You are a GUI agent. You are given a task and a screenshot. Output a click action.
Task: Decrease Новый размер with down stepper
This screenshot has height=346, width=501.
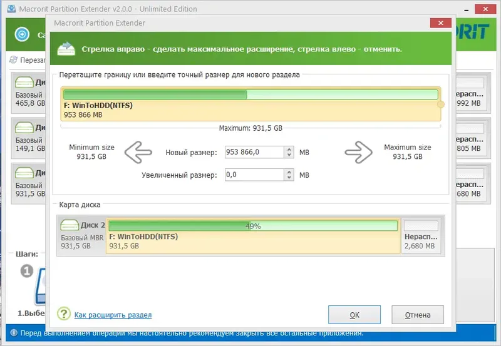pyautogui.click(x=289, y=155)
